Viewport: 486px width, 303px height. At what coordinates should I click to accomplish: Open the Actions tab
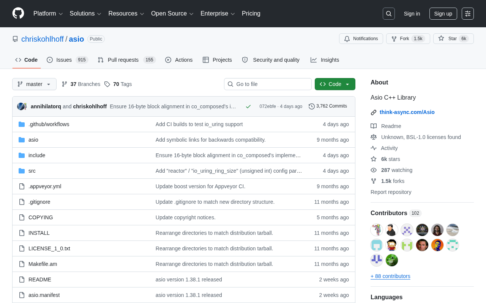click(179, 60)
